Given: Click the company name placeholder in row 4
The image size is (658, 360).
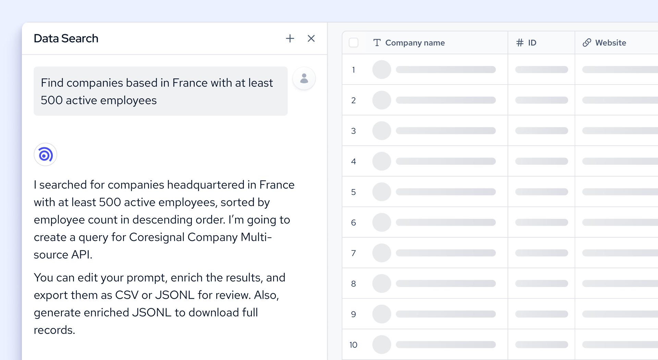Looking at the screenshot, I should (x=445, y=161).
